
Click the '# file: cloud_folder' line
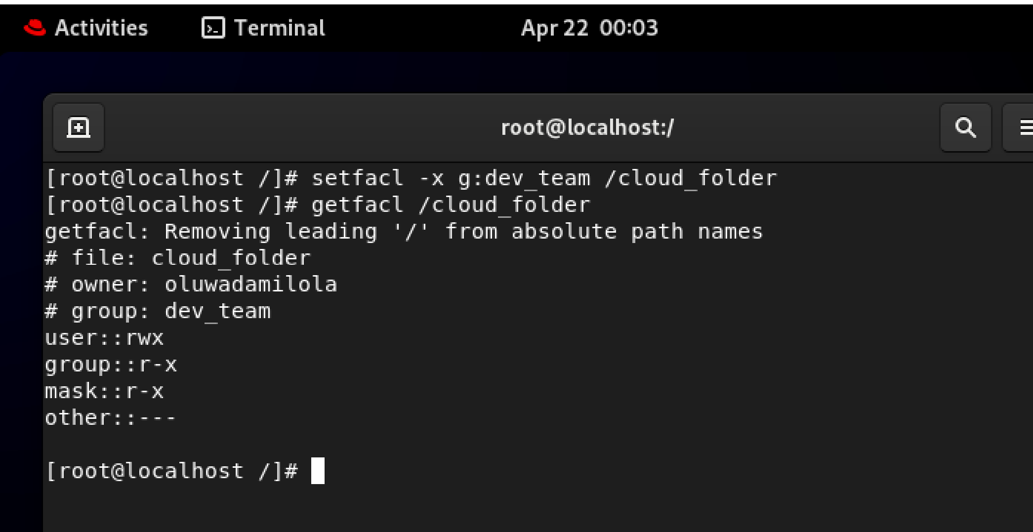tap(178, 258)
